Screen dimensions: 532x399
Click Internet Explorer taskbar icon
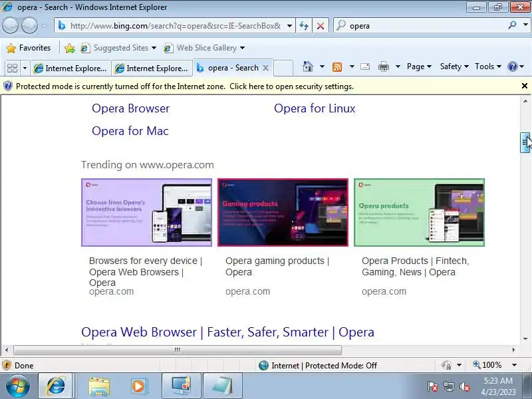[x=56, y=386]
